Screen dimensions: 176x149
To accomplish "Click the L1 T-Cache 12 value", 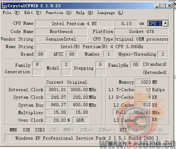I will (x=143, y=90).
